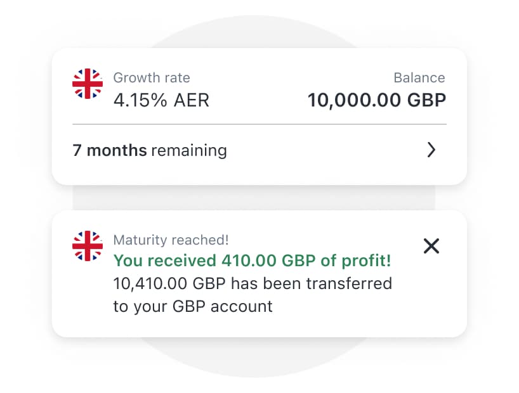Image resolution: width=519 pixels, height=393 pixels.
Task: Click the Balance label
Action: [x=419, y=77]
